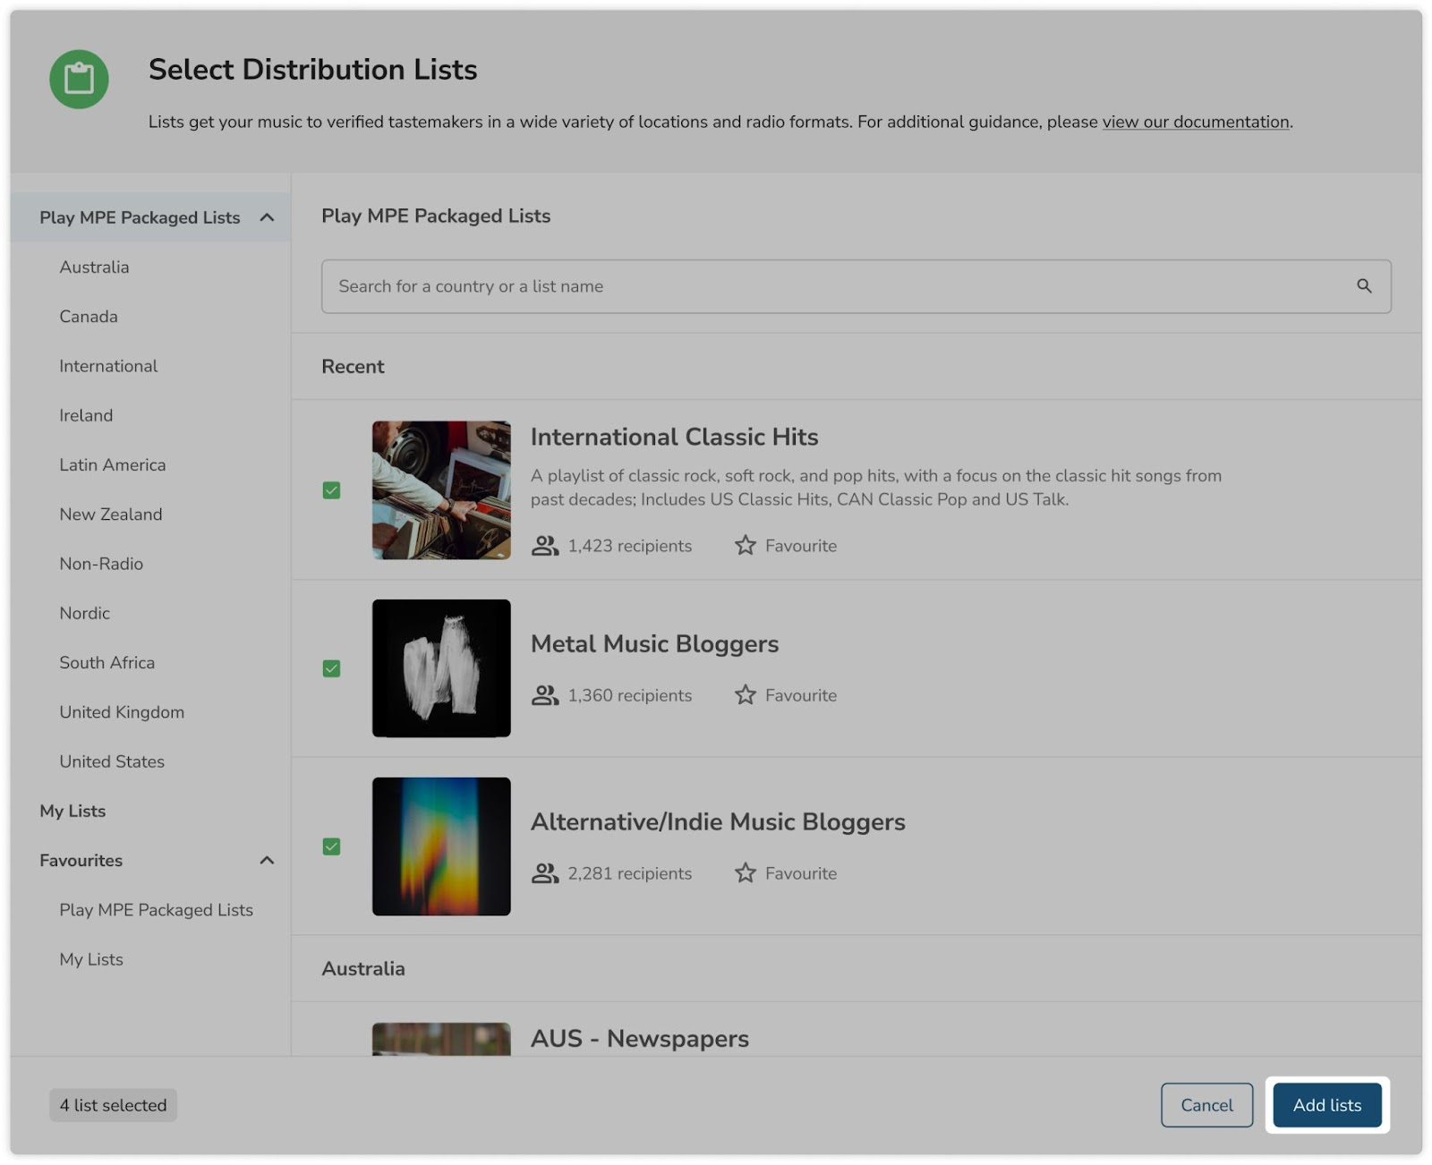Click recipients icon for International Classic Hits
1432x1165 pixels.
[544, 545]
